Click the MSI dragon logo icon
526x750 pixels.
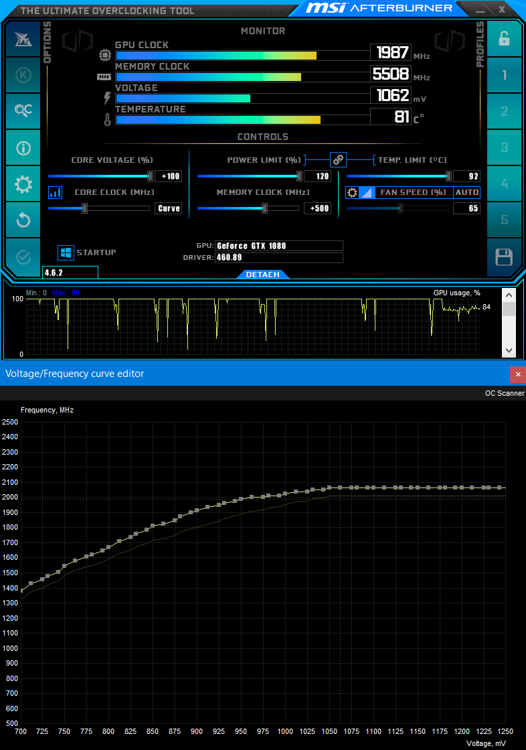[x=23, y=39]
